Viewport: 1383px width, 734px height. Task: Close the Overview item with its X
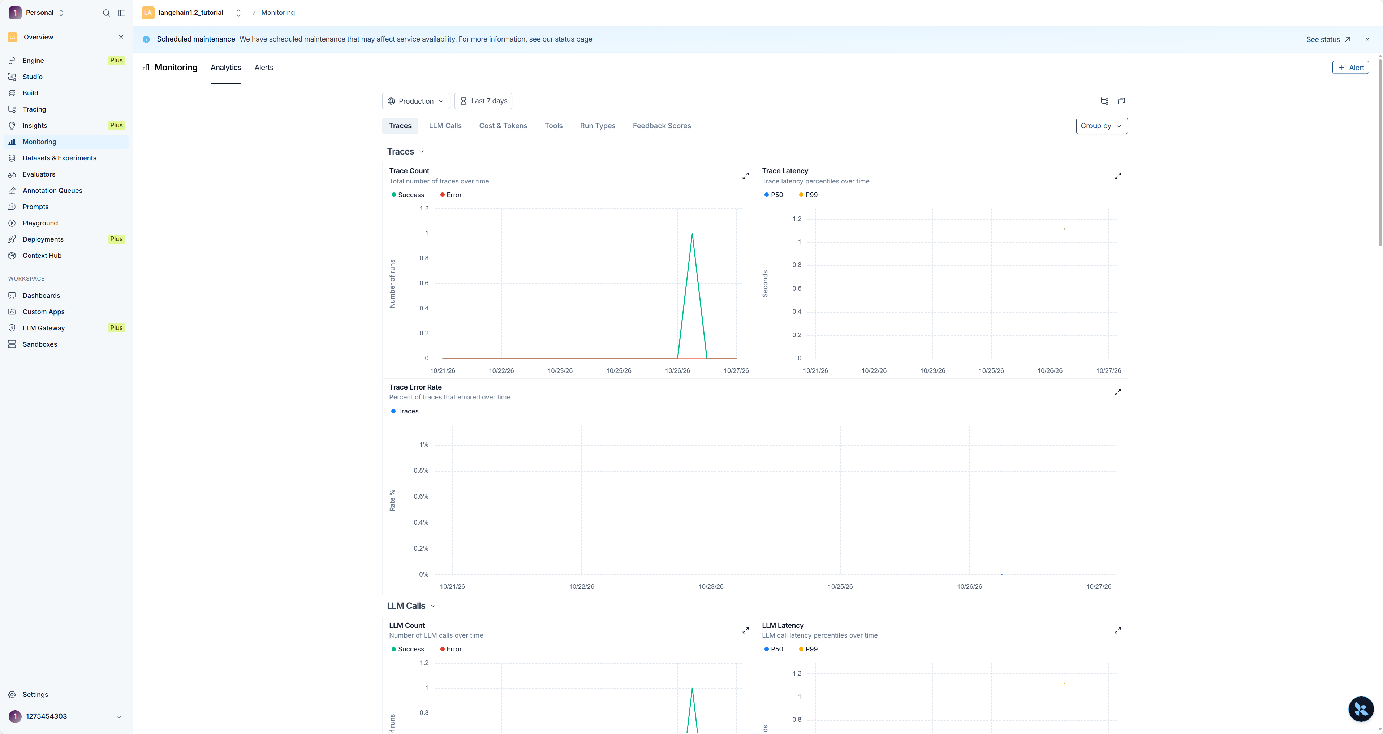tap(121, 37)
